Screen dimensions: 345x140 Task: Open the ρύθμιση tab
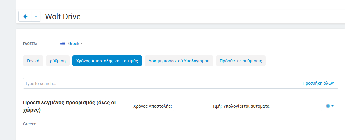click(x=58, y=61)
